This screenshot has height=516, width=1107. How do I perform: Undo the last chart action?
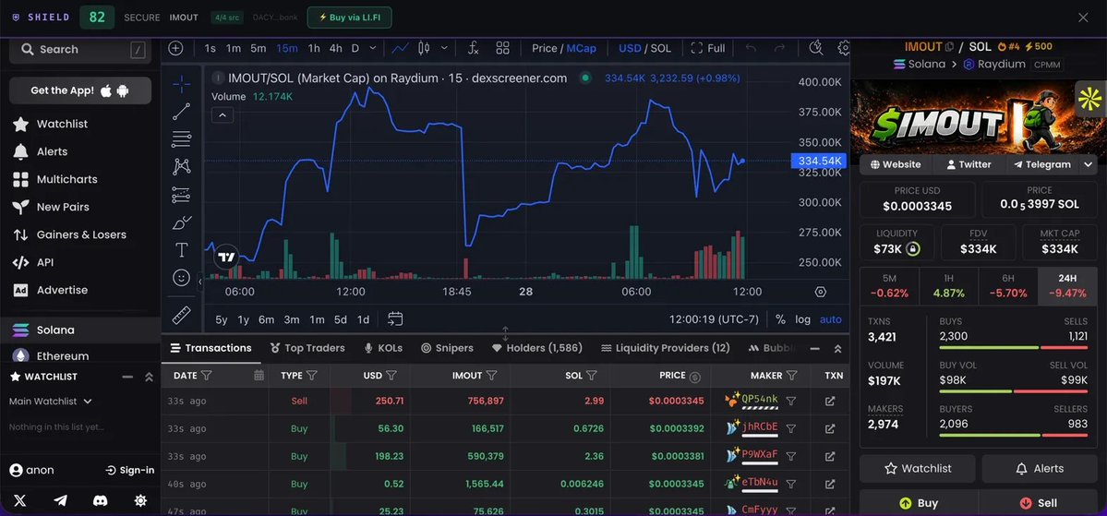point(752,48)
